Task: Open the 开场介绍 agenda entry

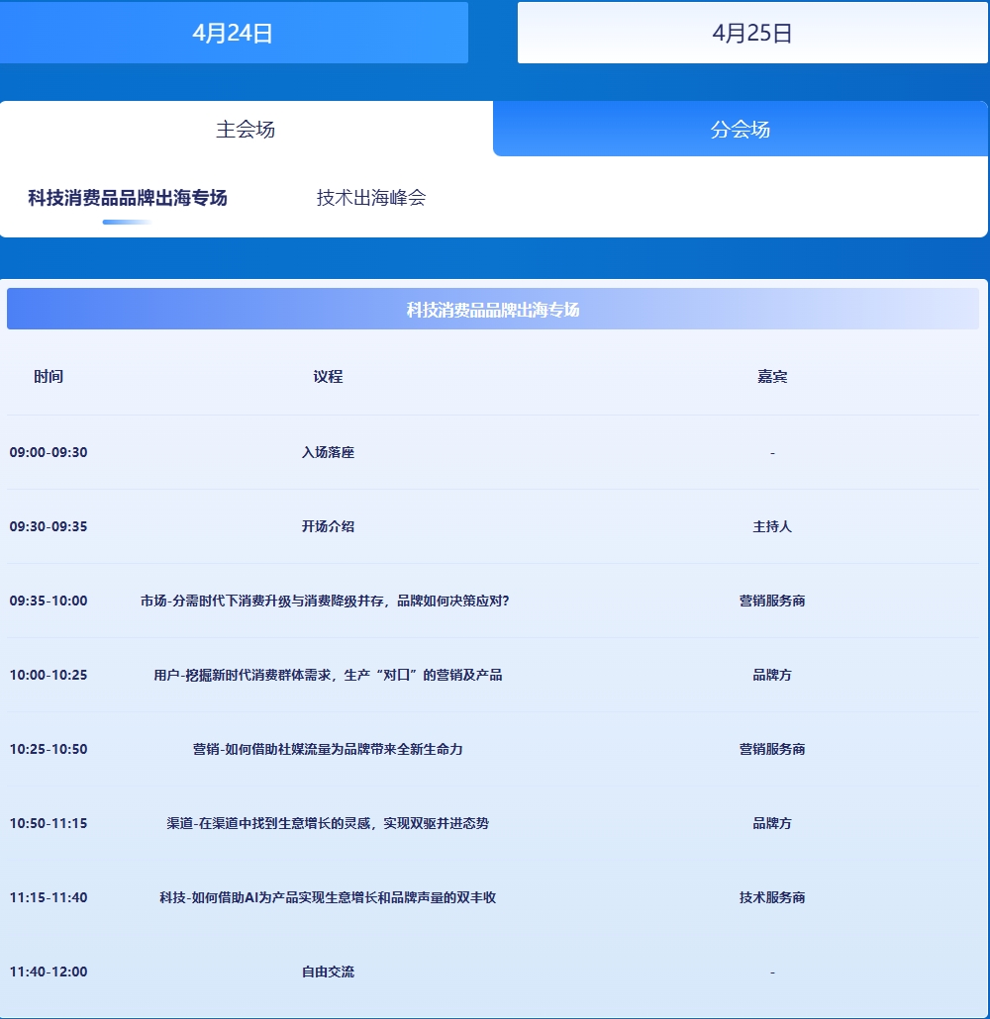Action: tap(328, 527)
